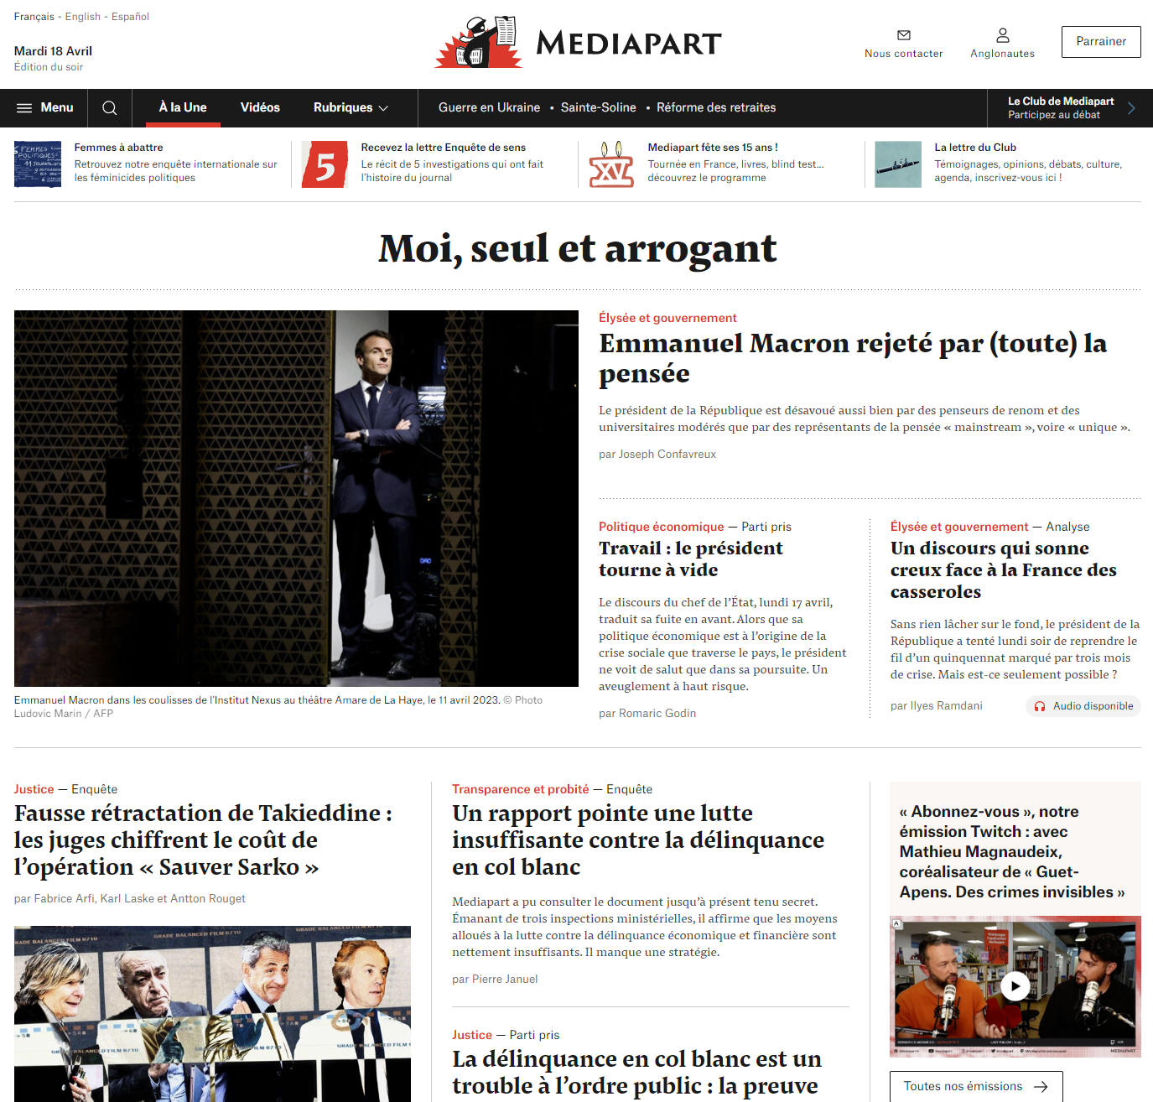Select the À la Une tab
This screenshot has height=1102, width=1153.
click(x=183, y=108)
